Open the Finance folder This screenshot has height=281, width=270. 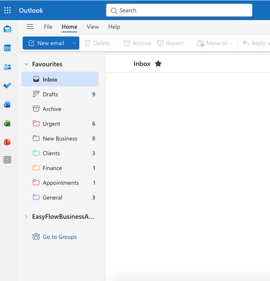(x=60, y=168)
